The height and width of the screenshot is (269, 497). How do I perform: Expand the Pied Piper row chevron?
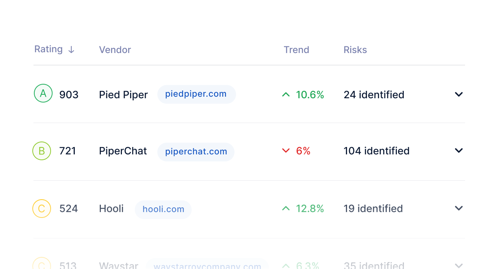(459, 94)
